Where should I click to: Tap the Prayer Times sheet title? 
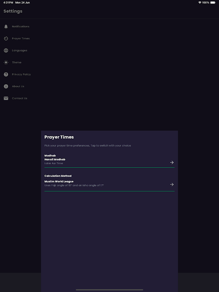(59, 137)
